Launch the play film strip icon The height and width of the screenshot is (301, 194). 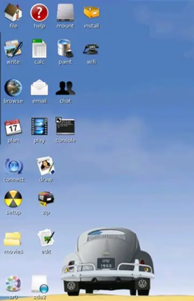(39, 127)
